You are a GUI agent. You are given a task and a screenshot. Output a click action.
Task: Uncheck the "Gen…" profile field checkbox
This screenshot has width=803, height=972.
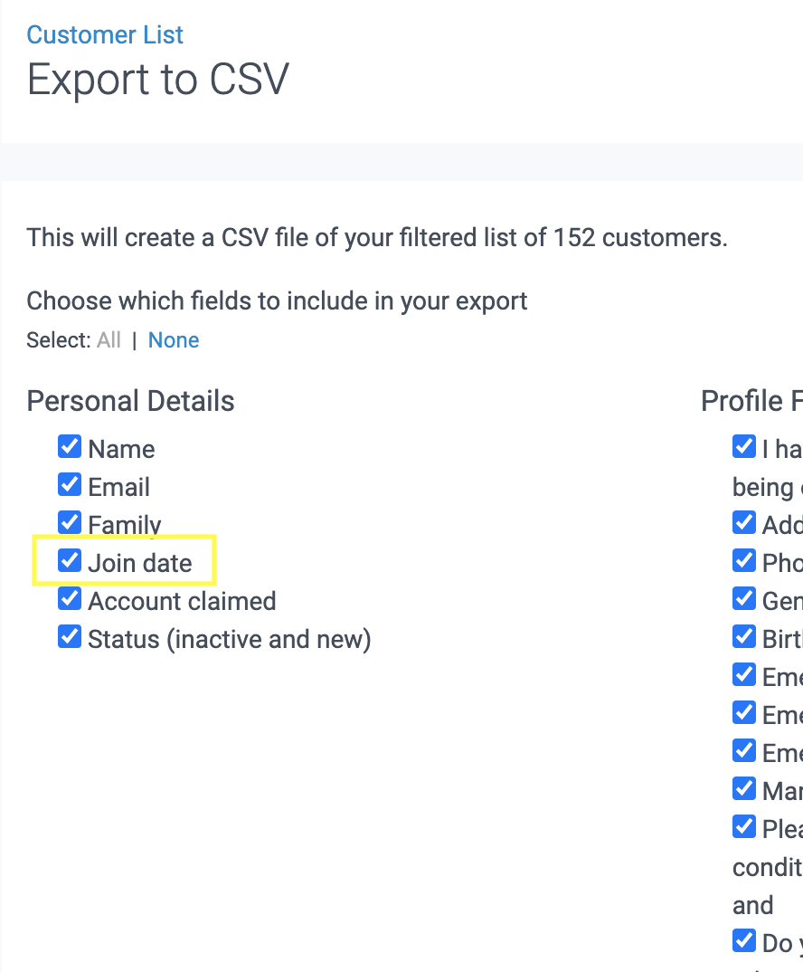744,599
